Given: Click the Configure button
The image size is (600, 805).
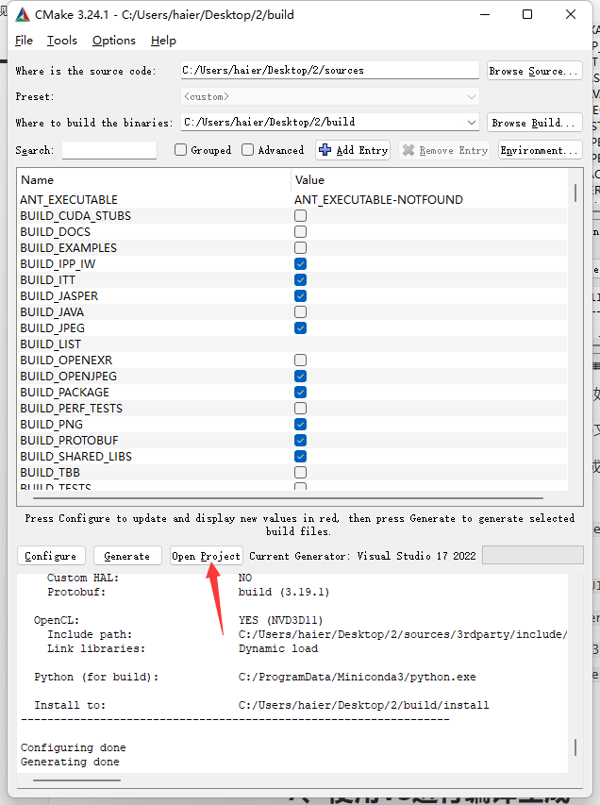Looking at the screenshot, I should point(51,556).
